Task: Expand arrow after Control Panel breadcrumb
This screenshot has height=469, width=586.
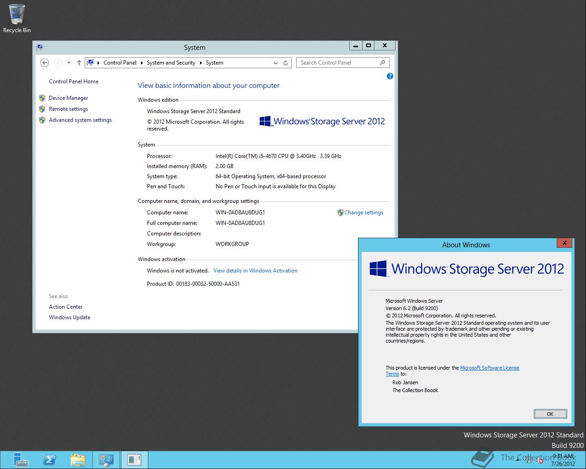Action: click(x=142, y=63)
